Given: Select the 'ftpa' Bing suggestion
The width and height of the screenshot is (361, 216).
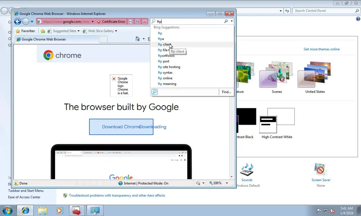Looking at the screenshot, I should point(161,39).
